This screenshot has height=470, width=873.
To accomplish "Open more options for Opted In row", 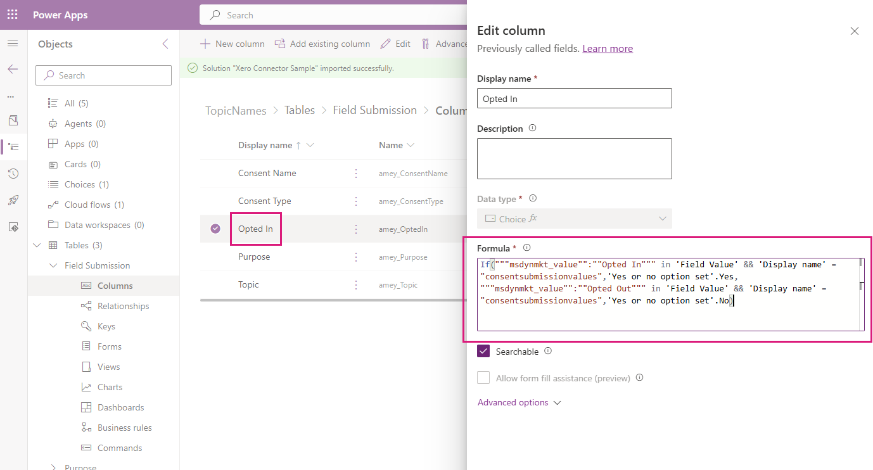I will (356, 229).
